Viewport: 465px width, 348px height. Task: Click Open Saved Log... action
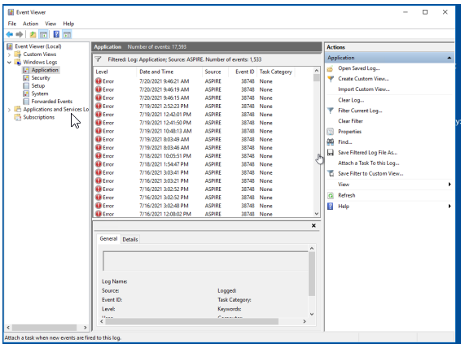359,68
